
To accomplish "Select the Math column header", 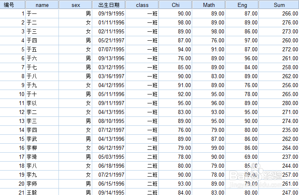I will (x=209, y=5).
